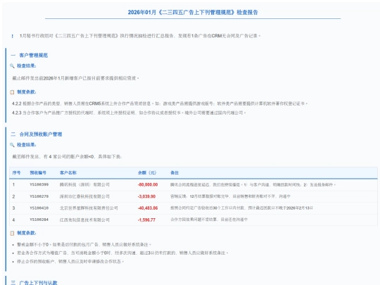380x285 pixels.
Task: Click 检查结果 label under 客户管理规范
Action: 27,65
